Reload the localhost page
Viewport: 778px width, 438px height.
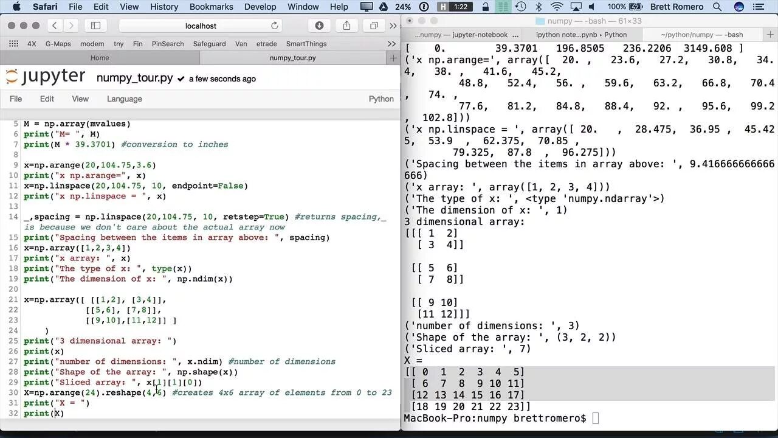[275, 26]
